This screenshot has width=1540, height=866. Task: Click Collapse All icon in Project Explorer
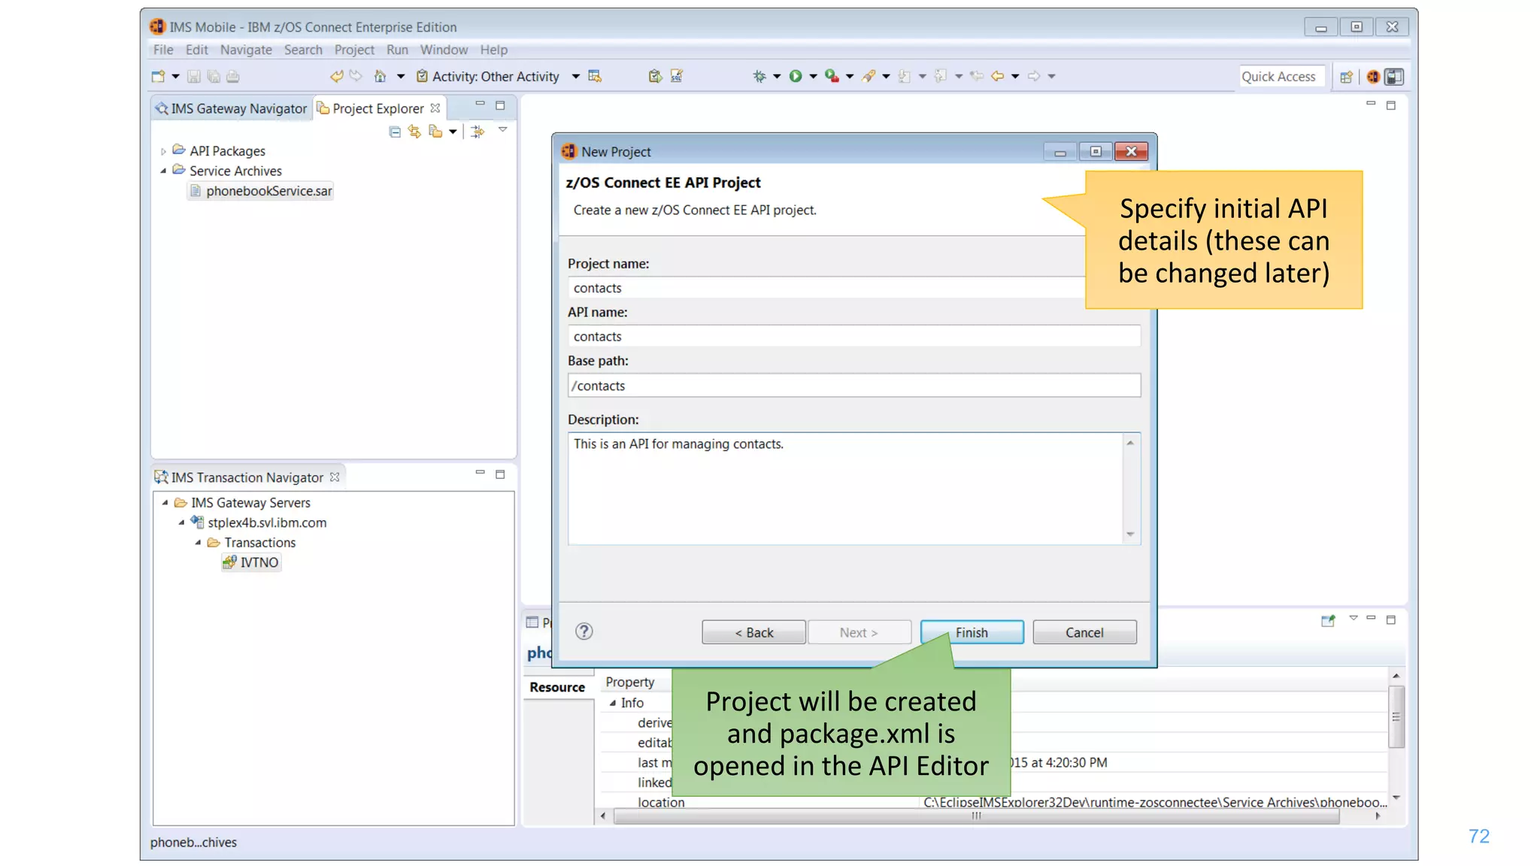click(395, 132)
